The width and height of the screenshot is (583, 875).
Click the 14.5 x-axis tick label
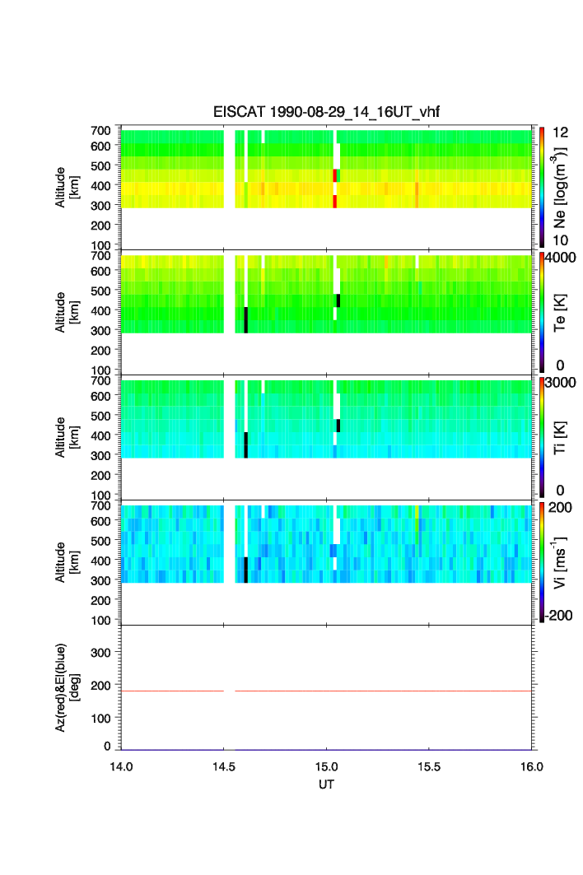point(223,766)
